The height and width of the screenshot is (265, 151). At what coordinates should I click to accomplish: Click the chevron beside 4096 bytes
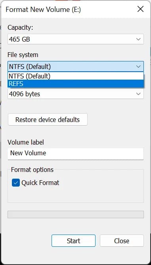pyautogui.click(x=138, y=94)
